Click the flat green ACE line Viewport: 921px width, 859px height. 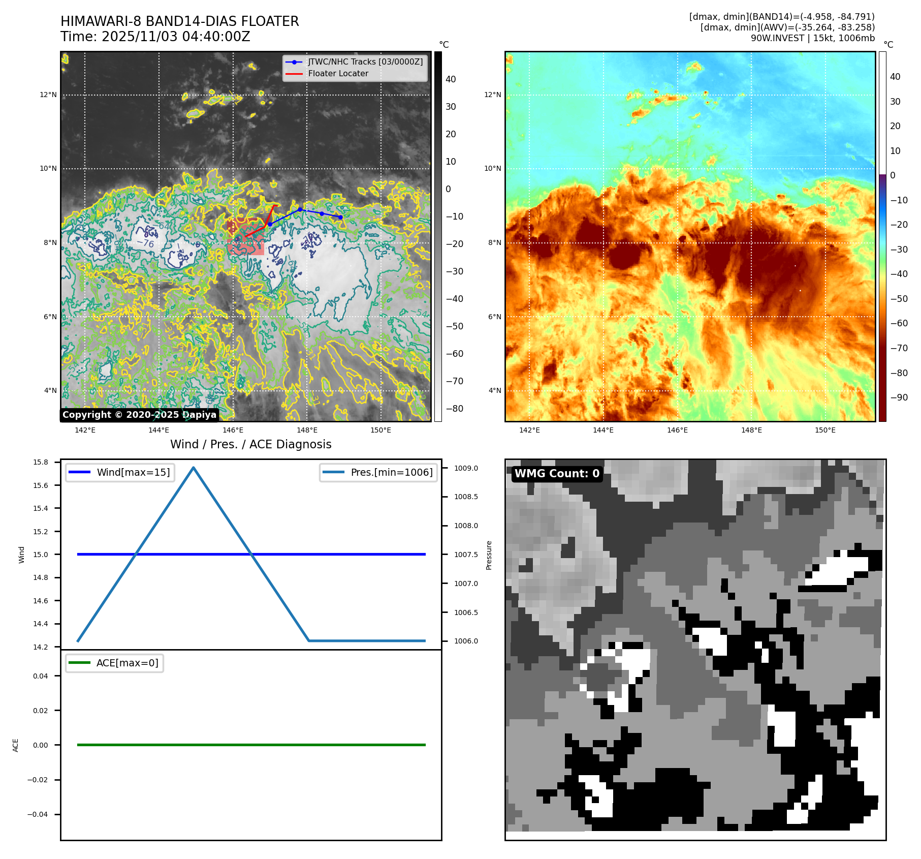click(251, 745)
